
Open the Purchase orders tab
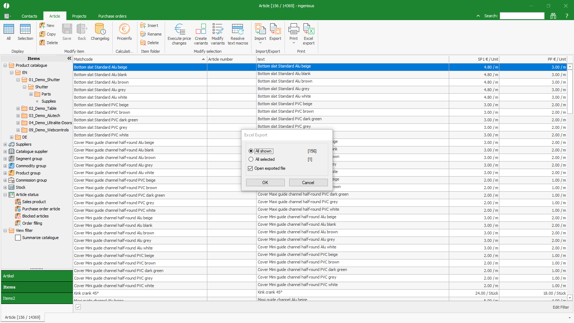tap(112, 16)
